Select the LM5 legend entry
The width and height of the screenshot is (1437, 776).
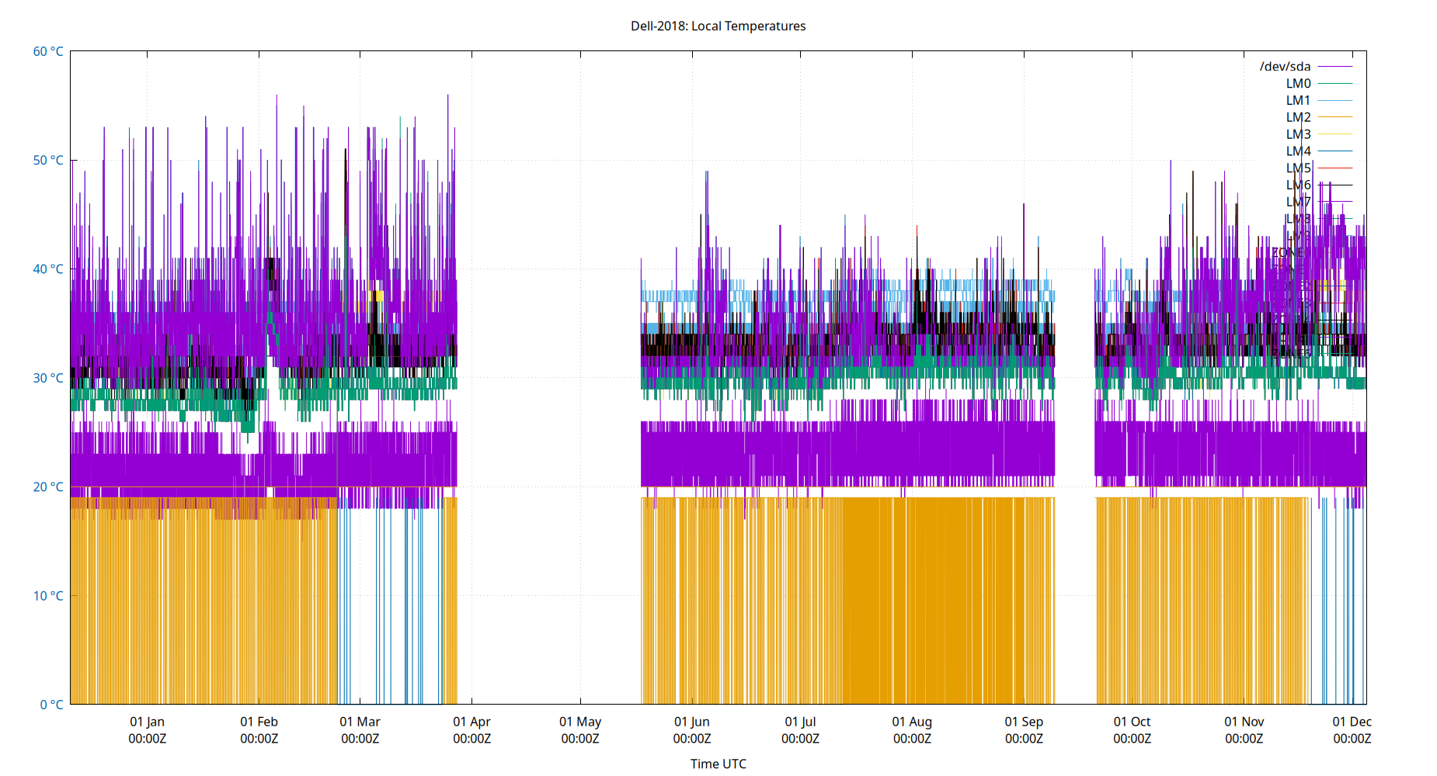(1299, 167)
